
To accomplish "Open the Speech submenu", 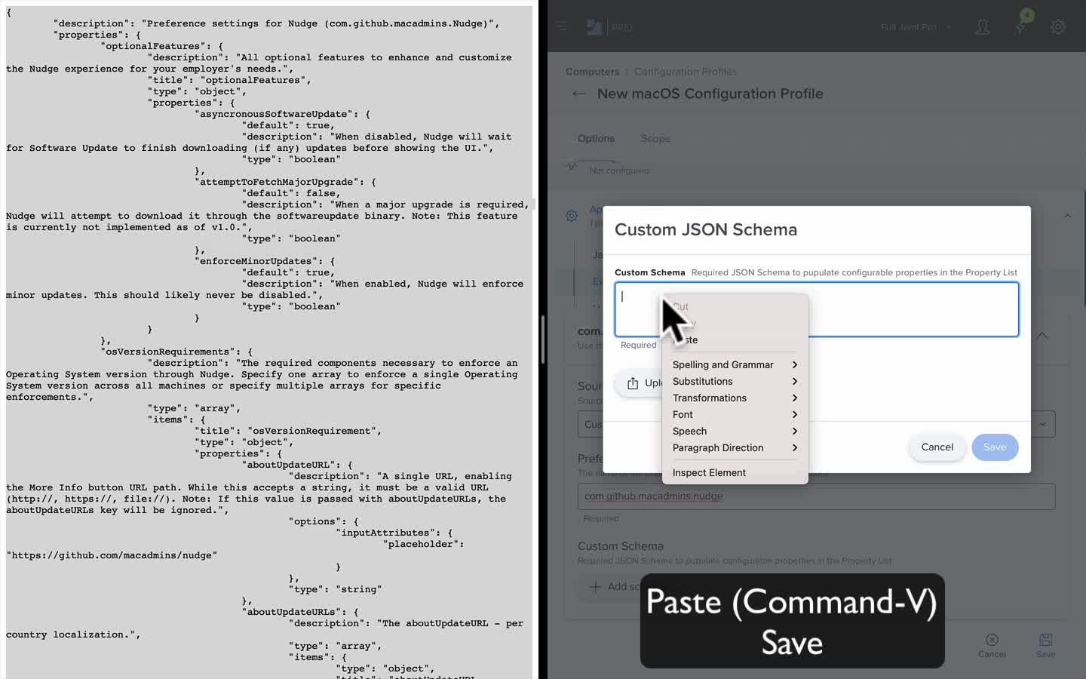I will (735, 431).
